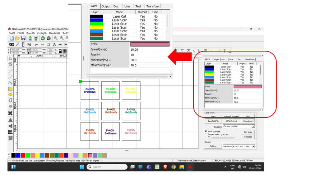Click the Cut scale button
The height and width of the screenshot is (175, 311).
coord(248,132)
